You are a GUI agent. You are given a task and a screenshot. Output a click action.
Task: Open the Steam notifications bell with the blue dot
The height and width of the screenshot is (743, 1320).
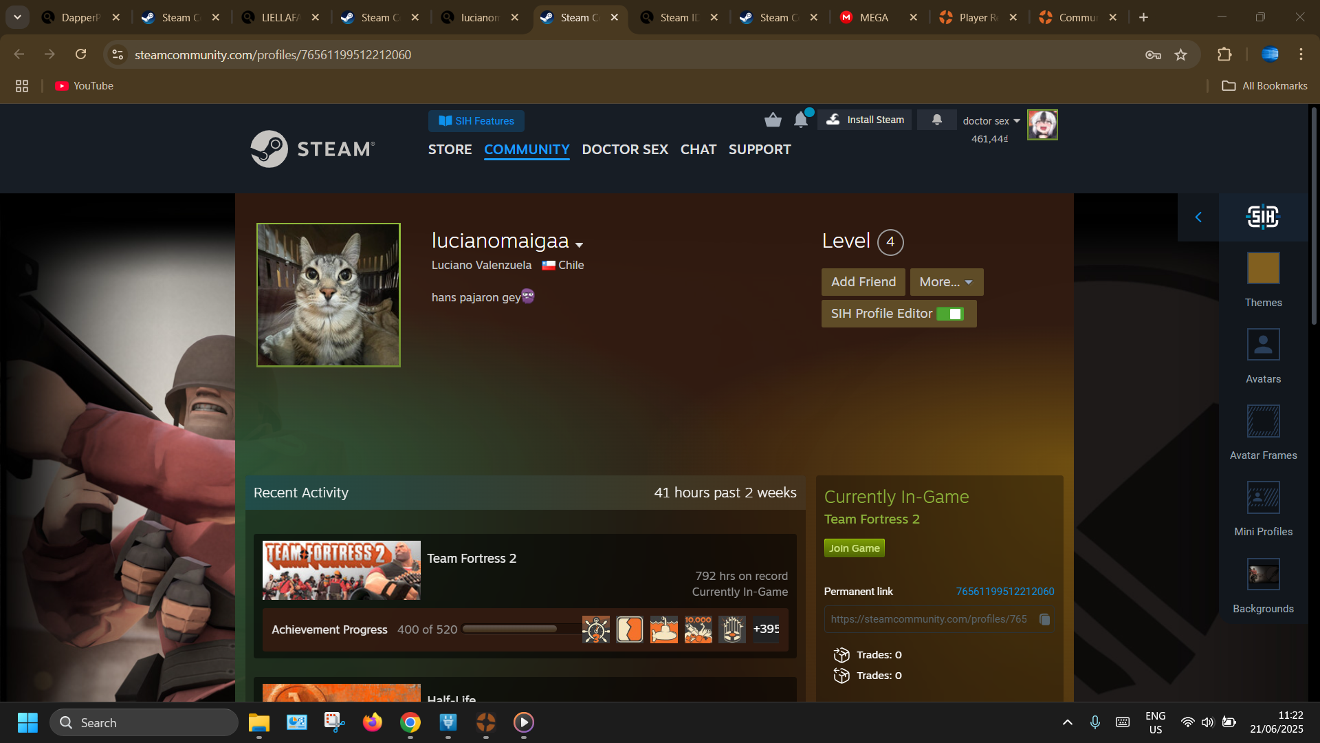click(802, 119)
